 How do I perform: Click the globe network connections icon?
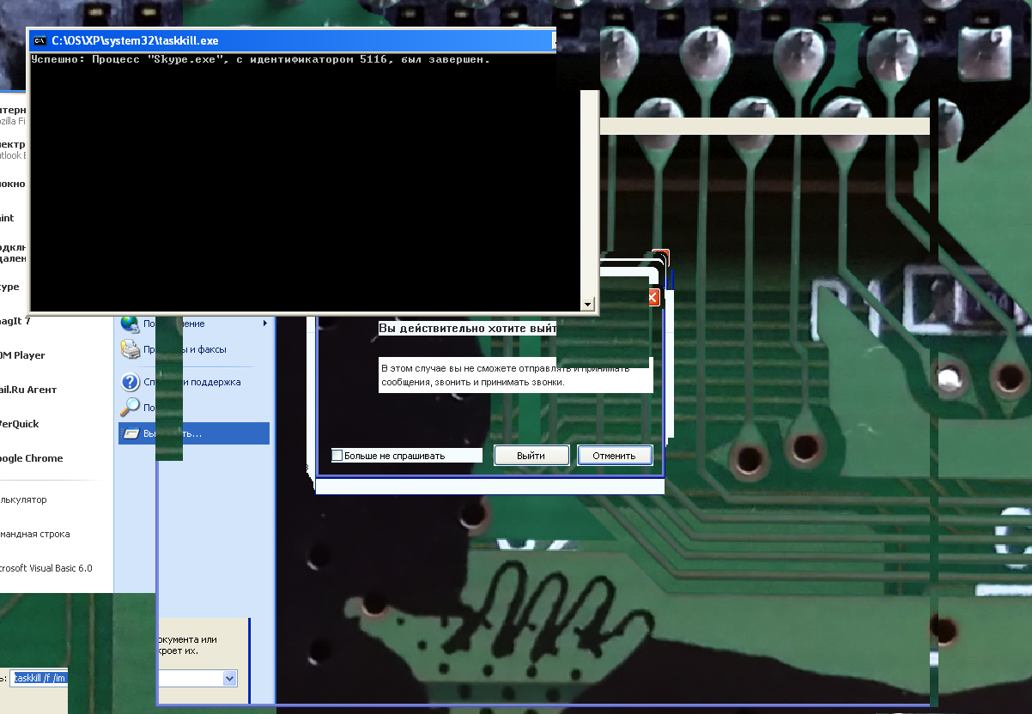(x=131, y=324)
